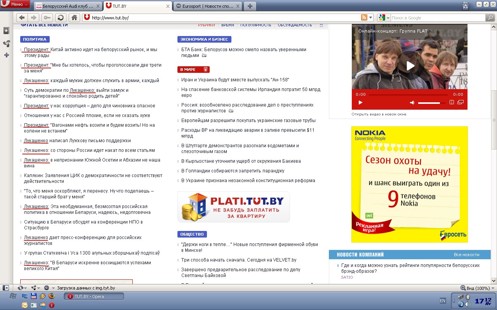Click the Поиск в Google search field
The height and width of the screenshot is (310, 497).
coord(438,18)
